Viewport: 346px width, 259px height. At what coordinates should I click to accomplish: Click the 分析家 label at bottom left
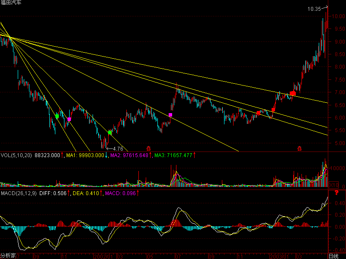(x=8, y=256)
